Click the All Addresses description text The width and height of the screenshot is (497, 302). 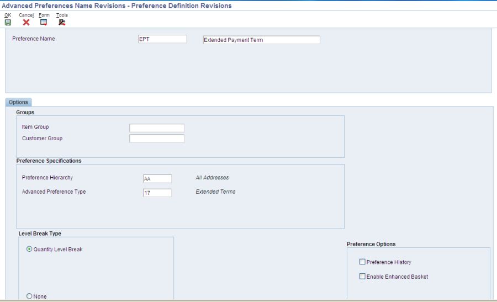click(x=212, y=177)
